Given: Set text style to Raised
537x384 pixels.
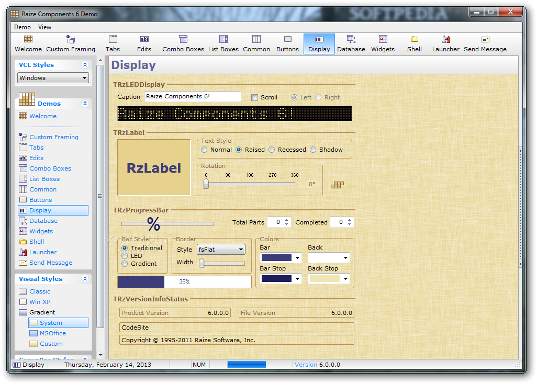Looking at the screenshot, I should (239, 150).
